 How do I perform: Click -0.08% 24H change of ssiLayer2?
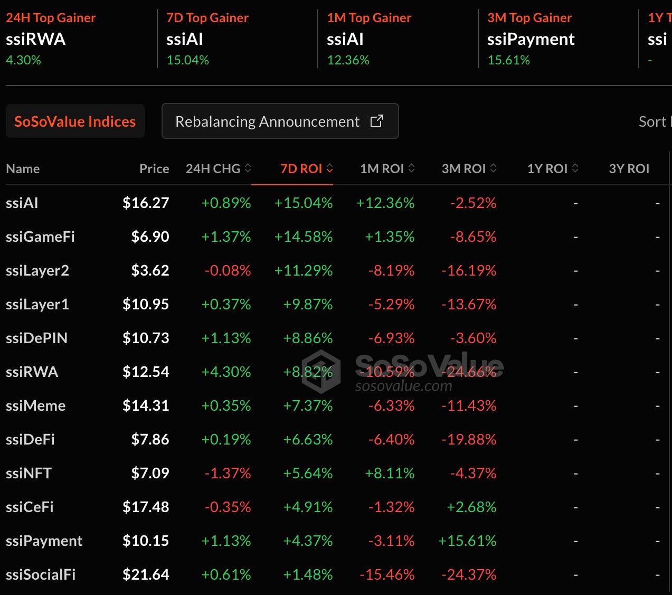(x=228, y=270)
